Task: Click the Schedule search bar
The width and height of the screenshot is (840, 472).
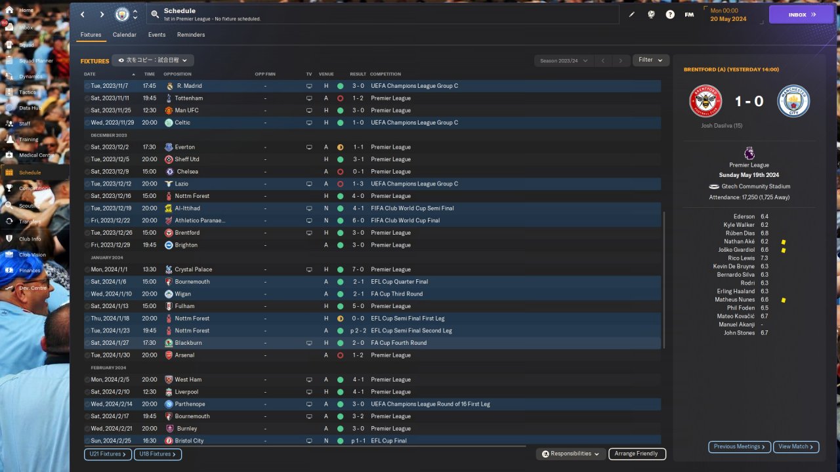Action: [x=384, y=14]
